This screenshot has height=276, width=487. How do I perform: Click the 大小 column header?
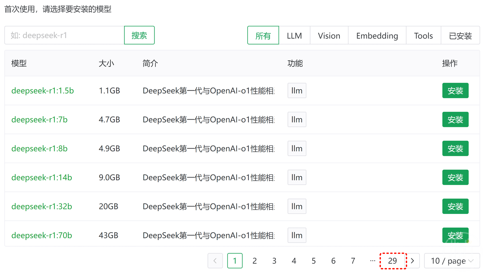click(106, 63)
